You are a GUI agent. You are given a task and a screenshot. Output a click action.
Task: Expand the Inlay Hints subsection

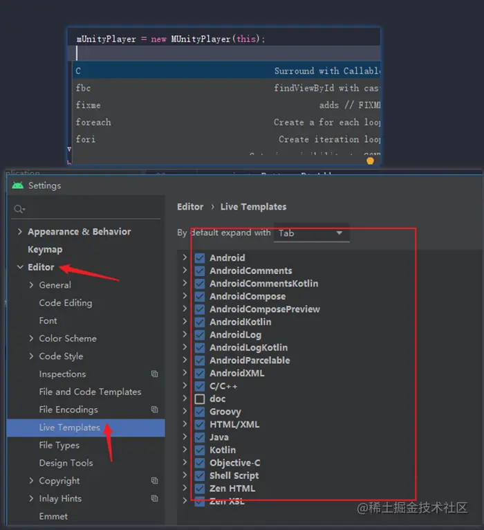(31, 498)
